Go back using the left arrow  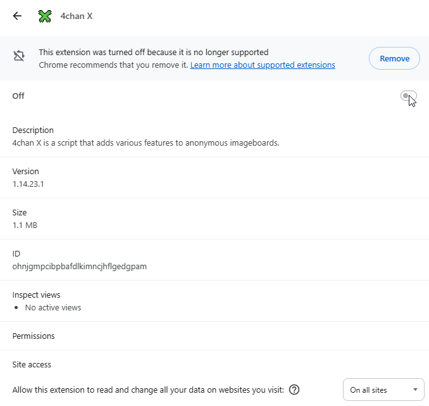pyautogui.click(x=17, y=16)
